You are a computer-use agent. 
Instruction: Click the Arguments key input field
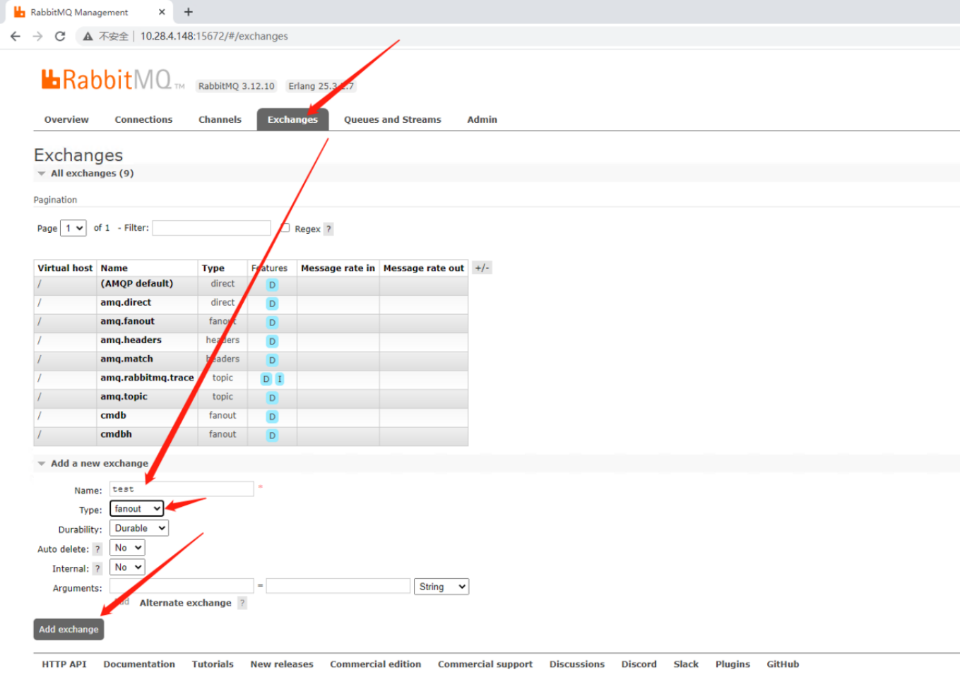point(182,586)
